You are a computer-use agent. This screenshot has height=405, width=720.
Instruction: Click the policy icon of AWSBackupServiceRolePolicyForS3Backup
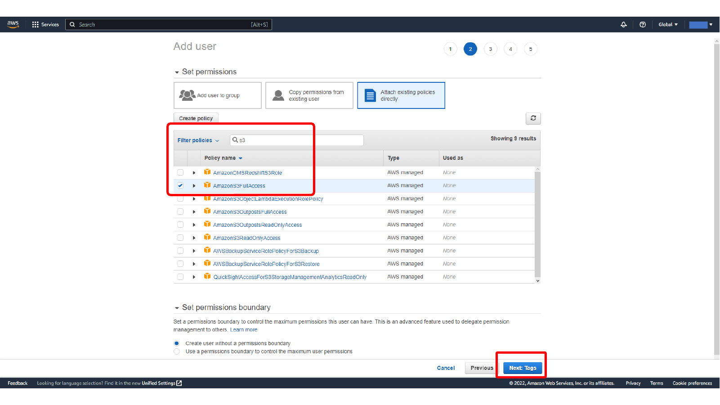tap(207, 250)
